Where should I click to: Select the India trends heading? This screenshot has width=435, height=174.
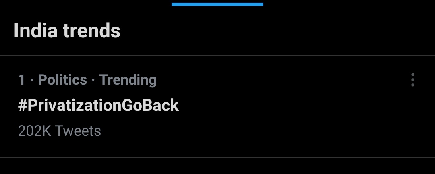tap(67, 31)
